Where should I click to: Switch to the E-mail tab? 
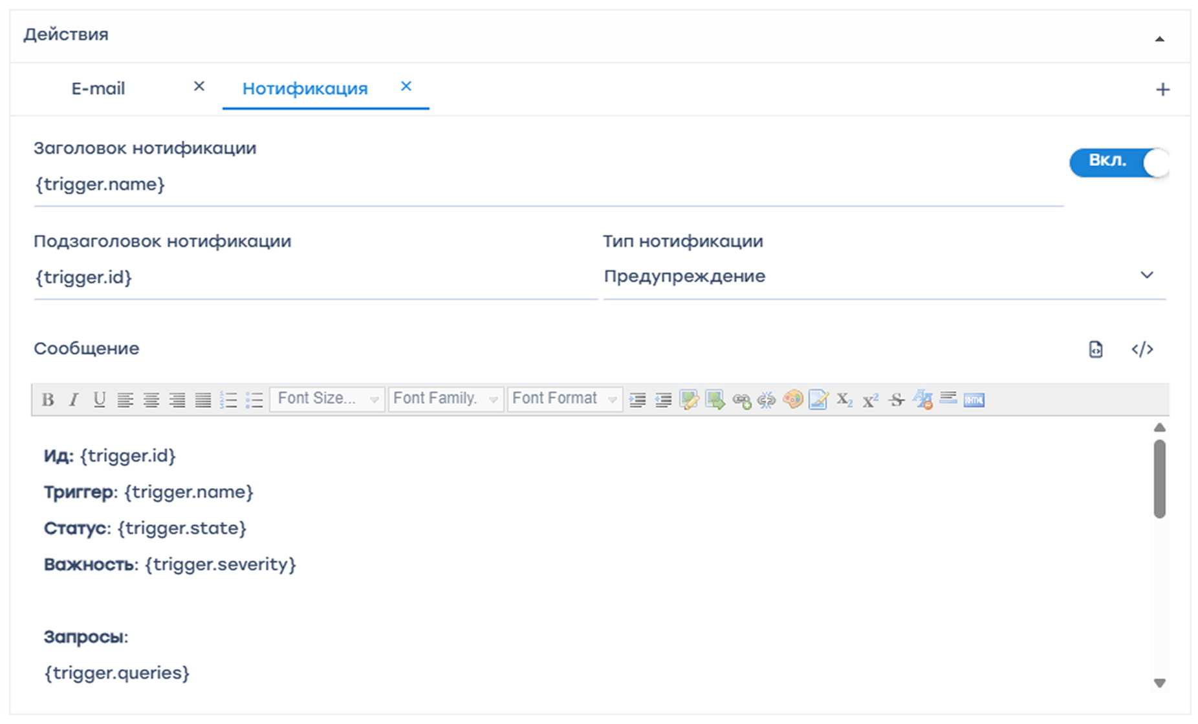coord(98,89)
